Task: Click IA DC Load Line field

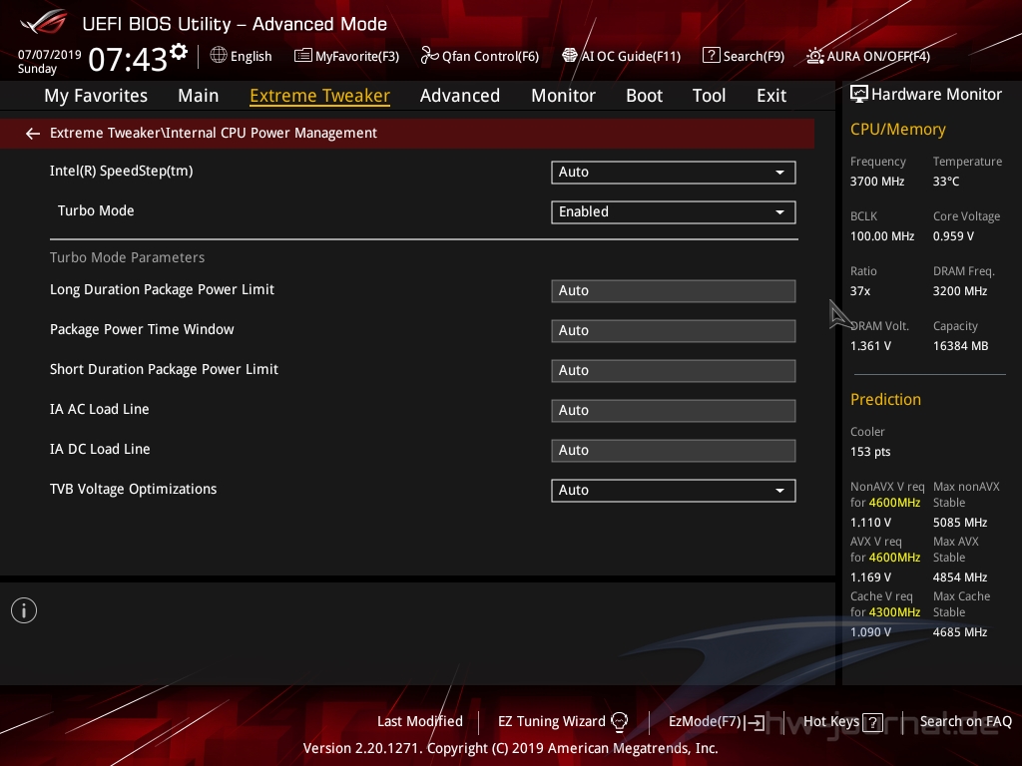Action: (674, 450)
